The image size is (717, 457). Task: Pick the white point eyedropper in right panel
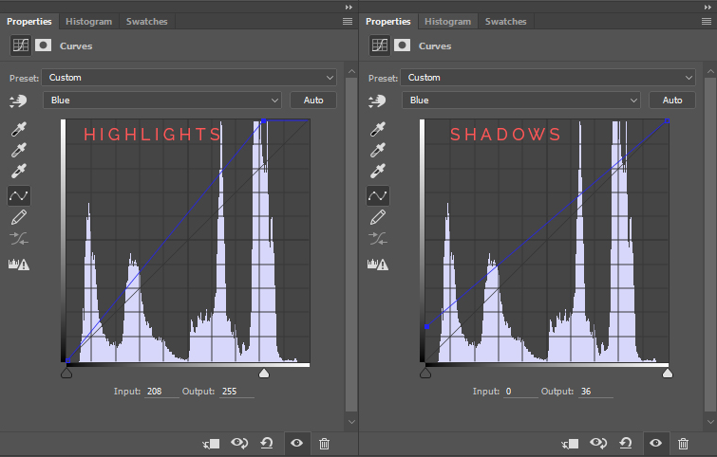(x=377, y=171)
